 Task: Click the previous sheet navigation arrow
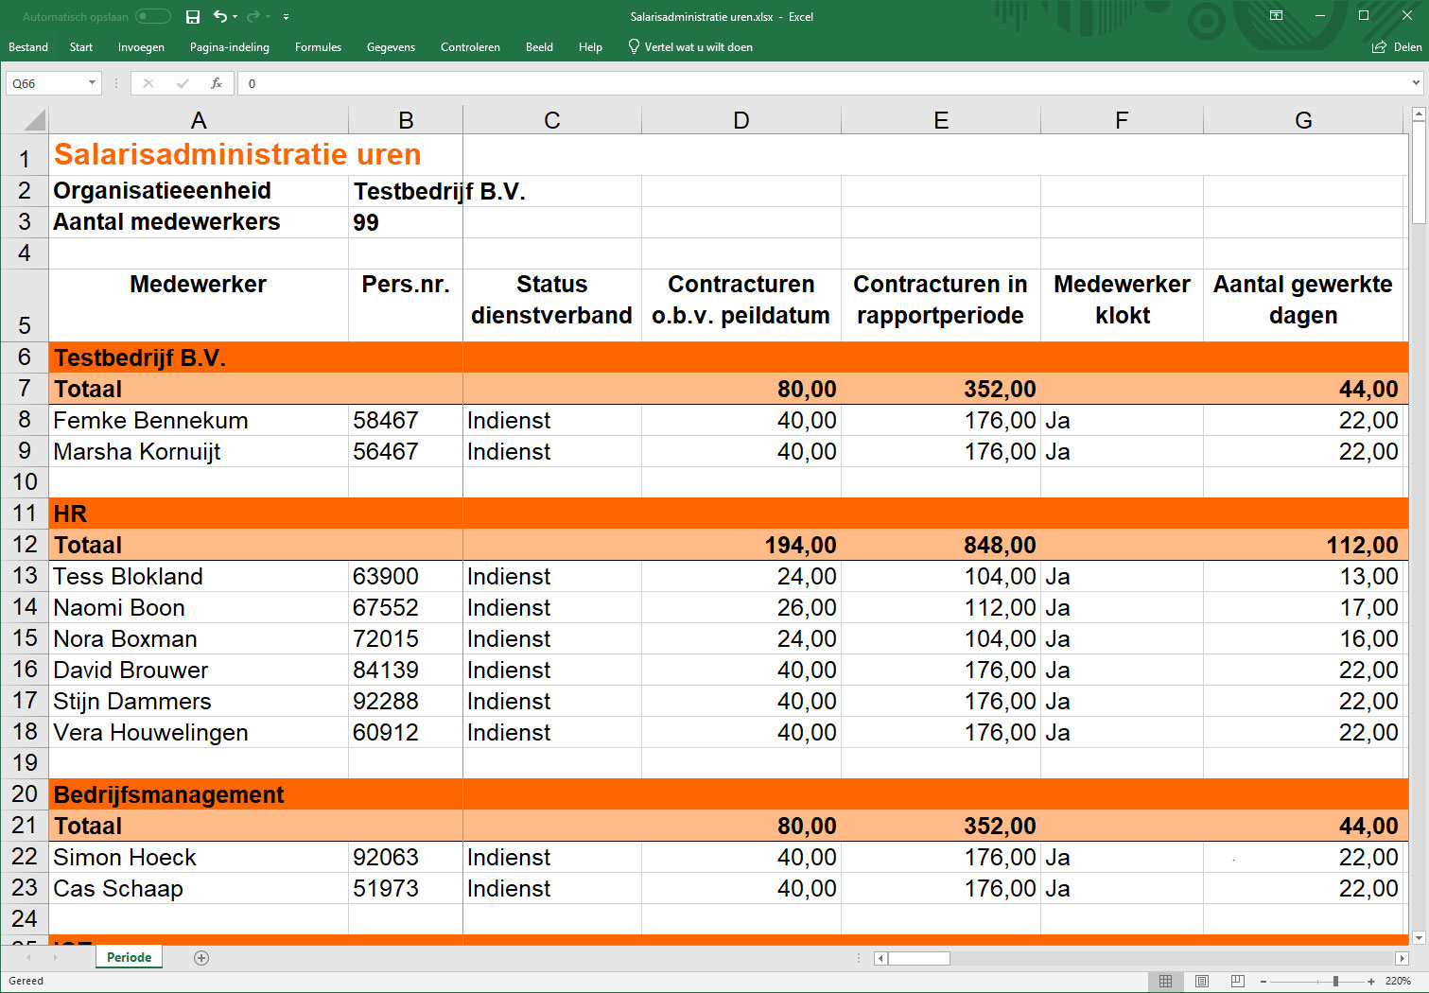click(x=28, y=958)
